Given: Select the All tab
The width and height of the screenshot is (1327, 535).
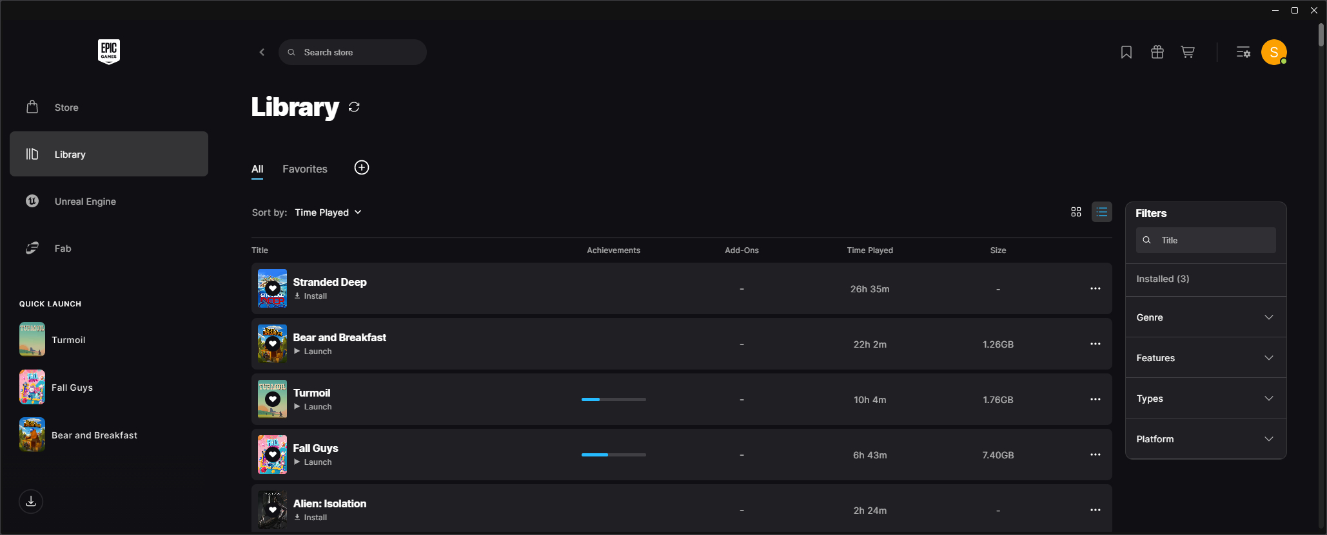Looking at the screenshot, I should pyautogui.click(x=257, y=169).
